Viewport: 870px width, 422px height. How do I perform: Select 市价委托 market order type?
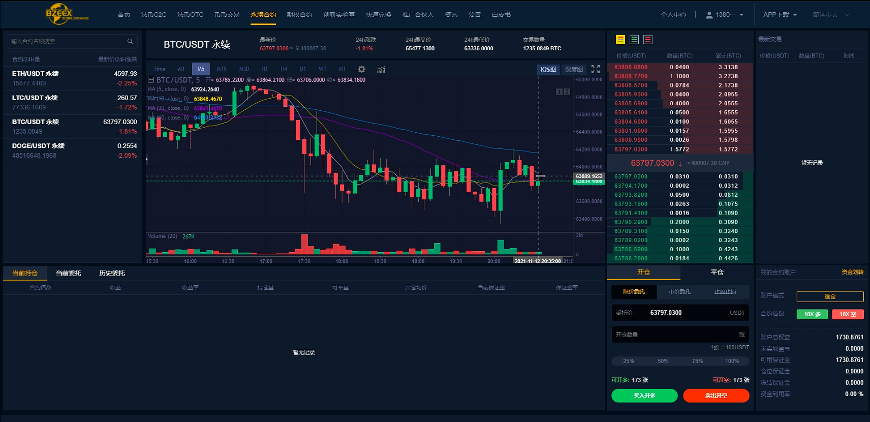point(679,291)
